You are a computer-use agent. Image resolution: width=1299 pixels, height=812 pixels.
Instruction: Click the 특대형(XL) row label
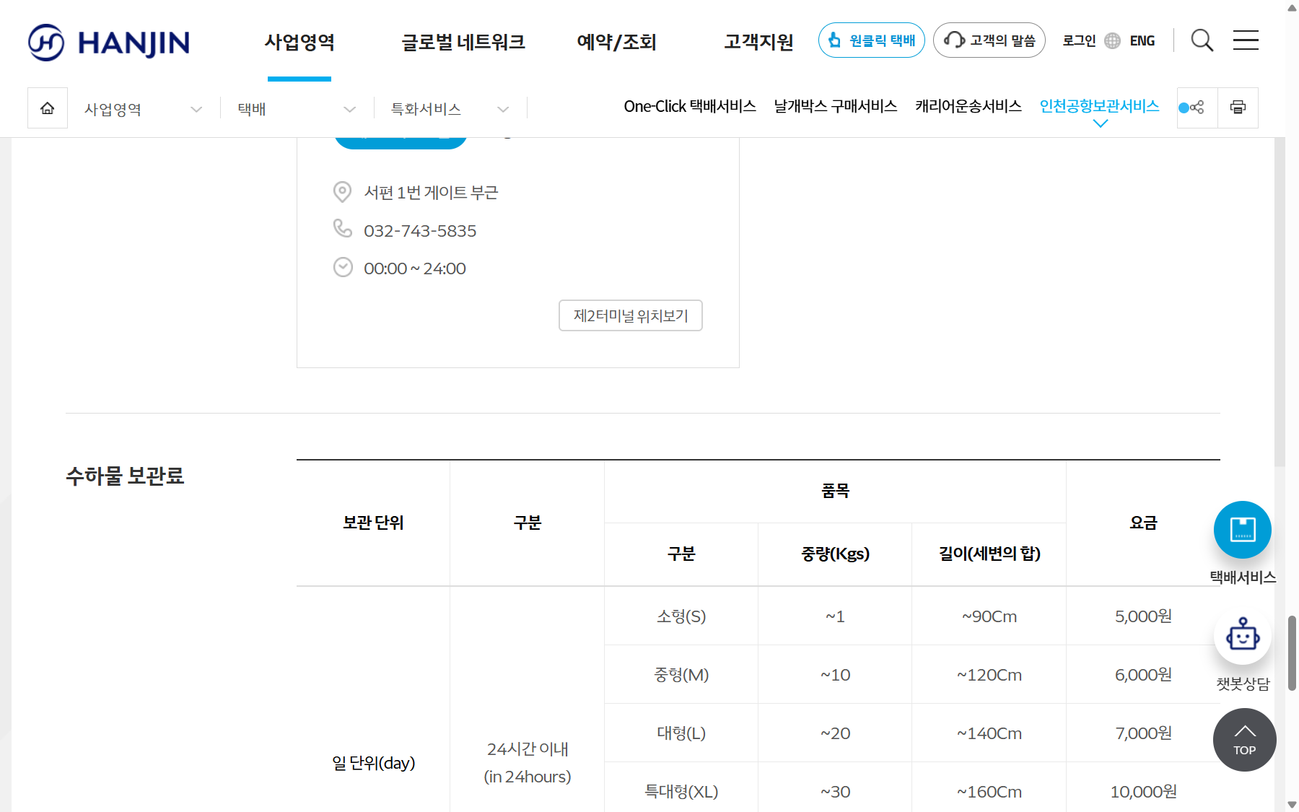point(681,791)
